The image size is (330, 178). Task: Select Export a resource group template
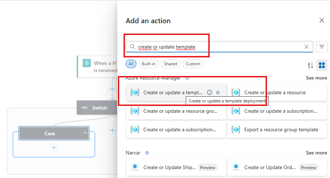click(x=277, y=129)
